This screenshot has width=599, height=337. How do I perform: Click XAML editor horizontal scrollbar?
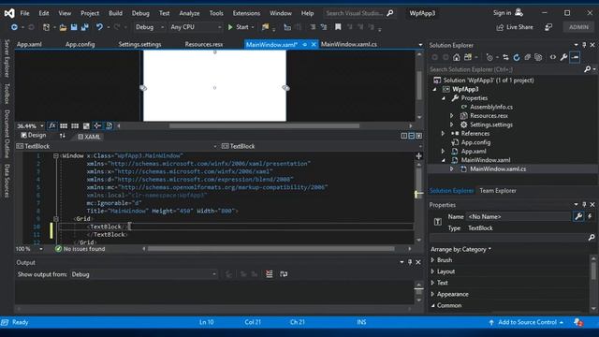tap(270, 249)
